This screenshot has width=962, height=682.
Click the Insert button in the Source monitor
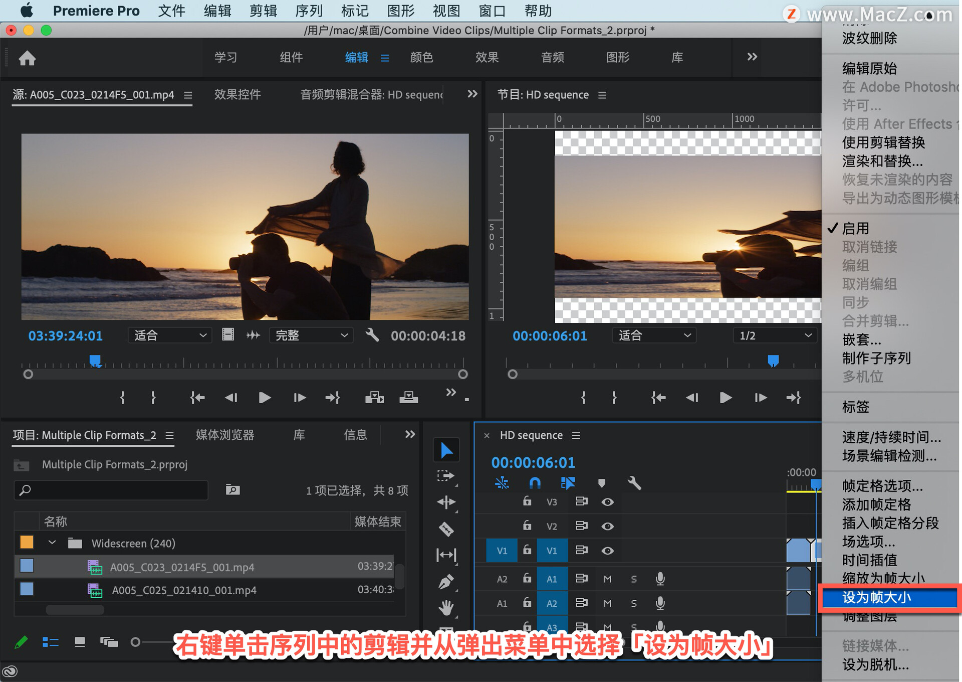374,398
